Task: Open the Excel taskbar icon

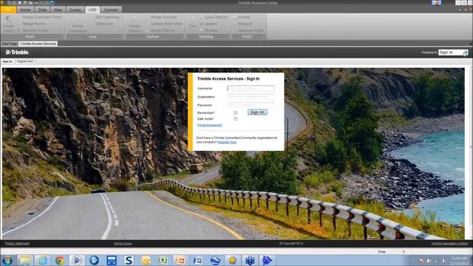Action: pyautogui.click(x=163, y=260)
